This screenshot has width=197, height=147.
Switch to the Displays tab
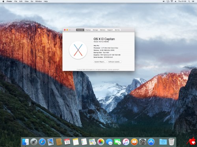(88, 30)
